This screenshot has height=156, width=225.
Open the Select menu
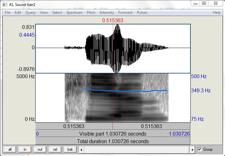57,13
